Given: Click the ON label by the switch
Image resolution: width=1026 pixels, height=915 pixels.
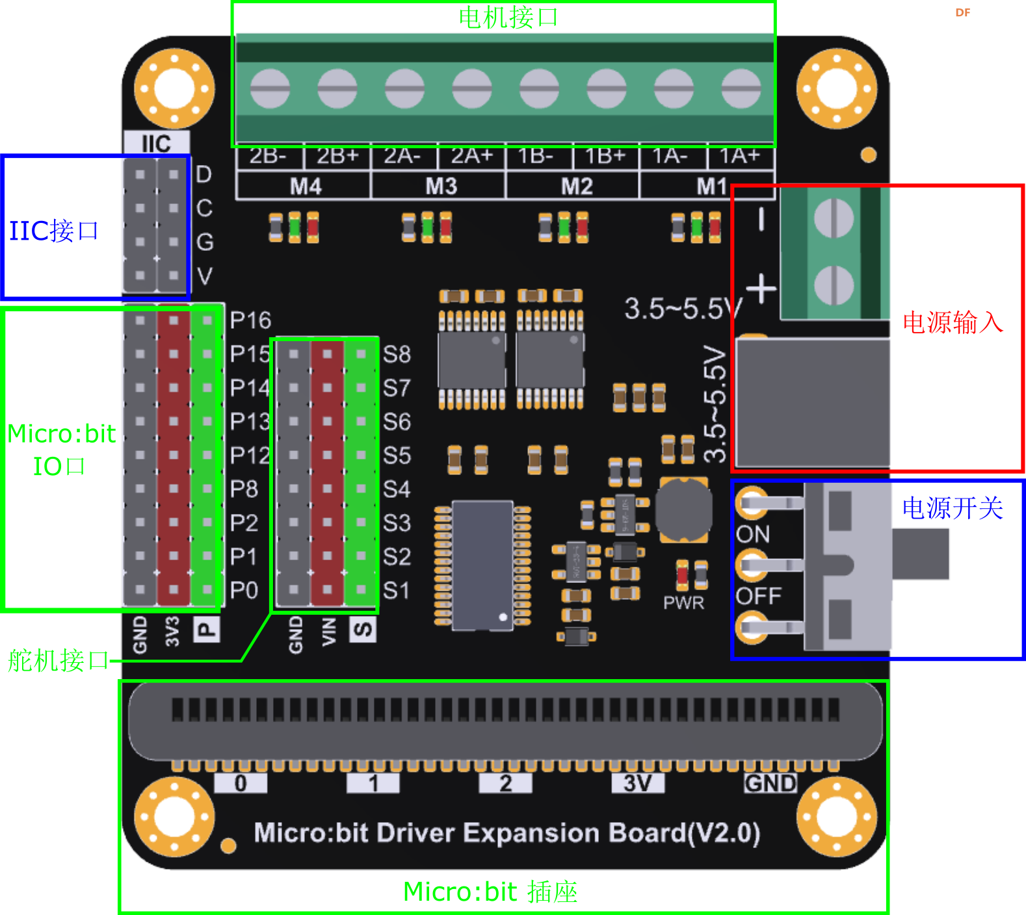Looking at the screenshot, I should point(753,534).
